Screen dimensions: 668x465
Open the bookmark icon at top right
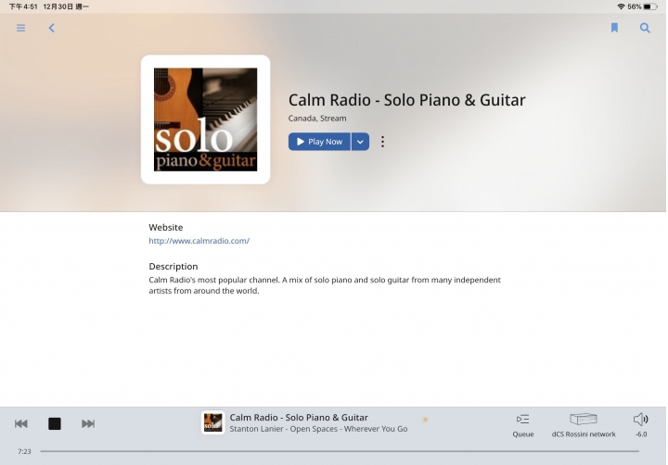click(614, 28)
